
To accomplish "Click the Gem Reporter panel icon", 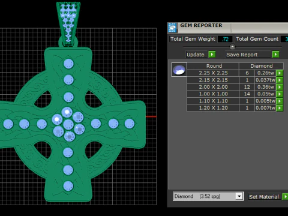I will 172,28.
